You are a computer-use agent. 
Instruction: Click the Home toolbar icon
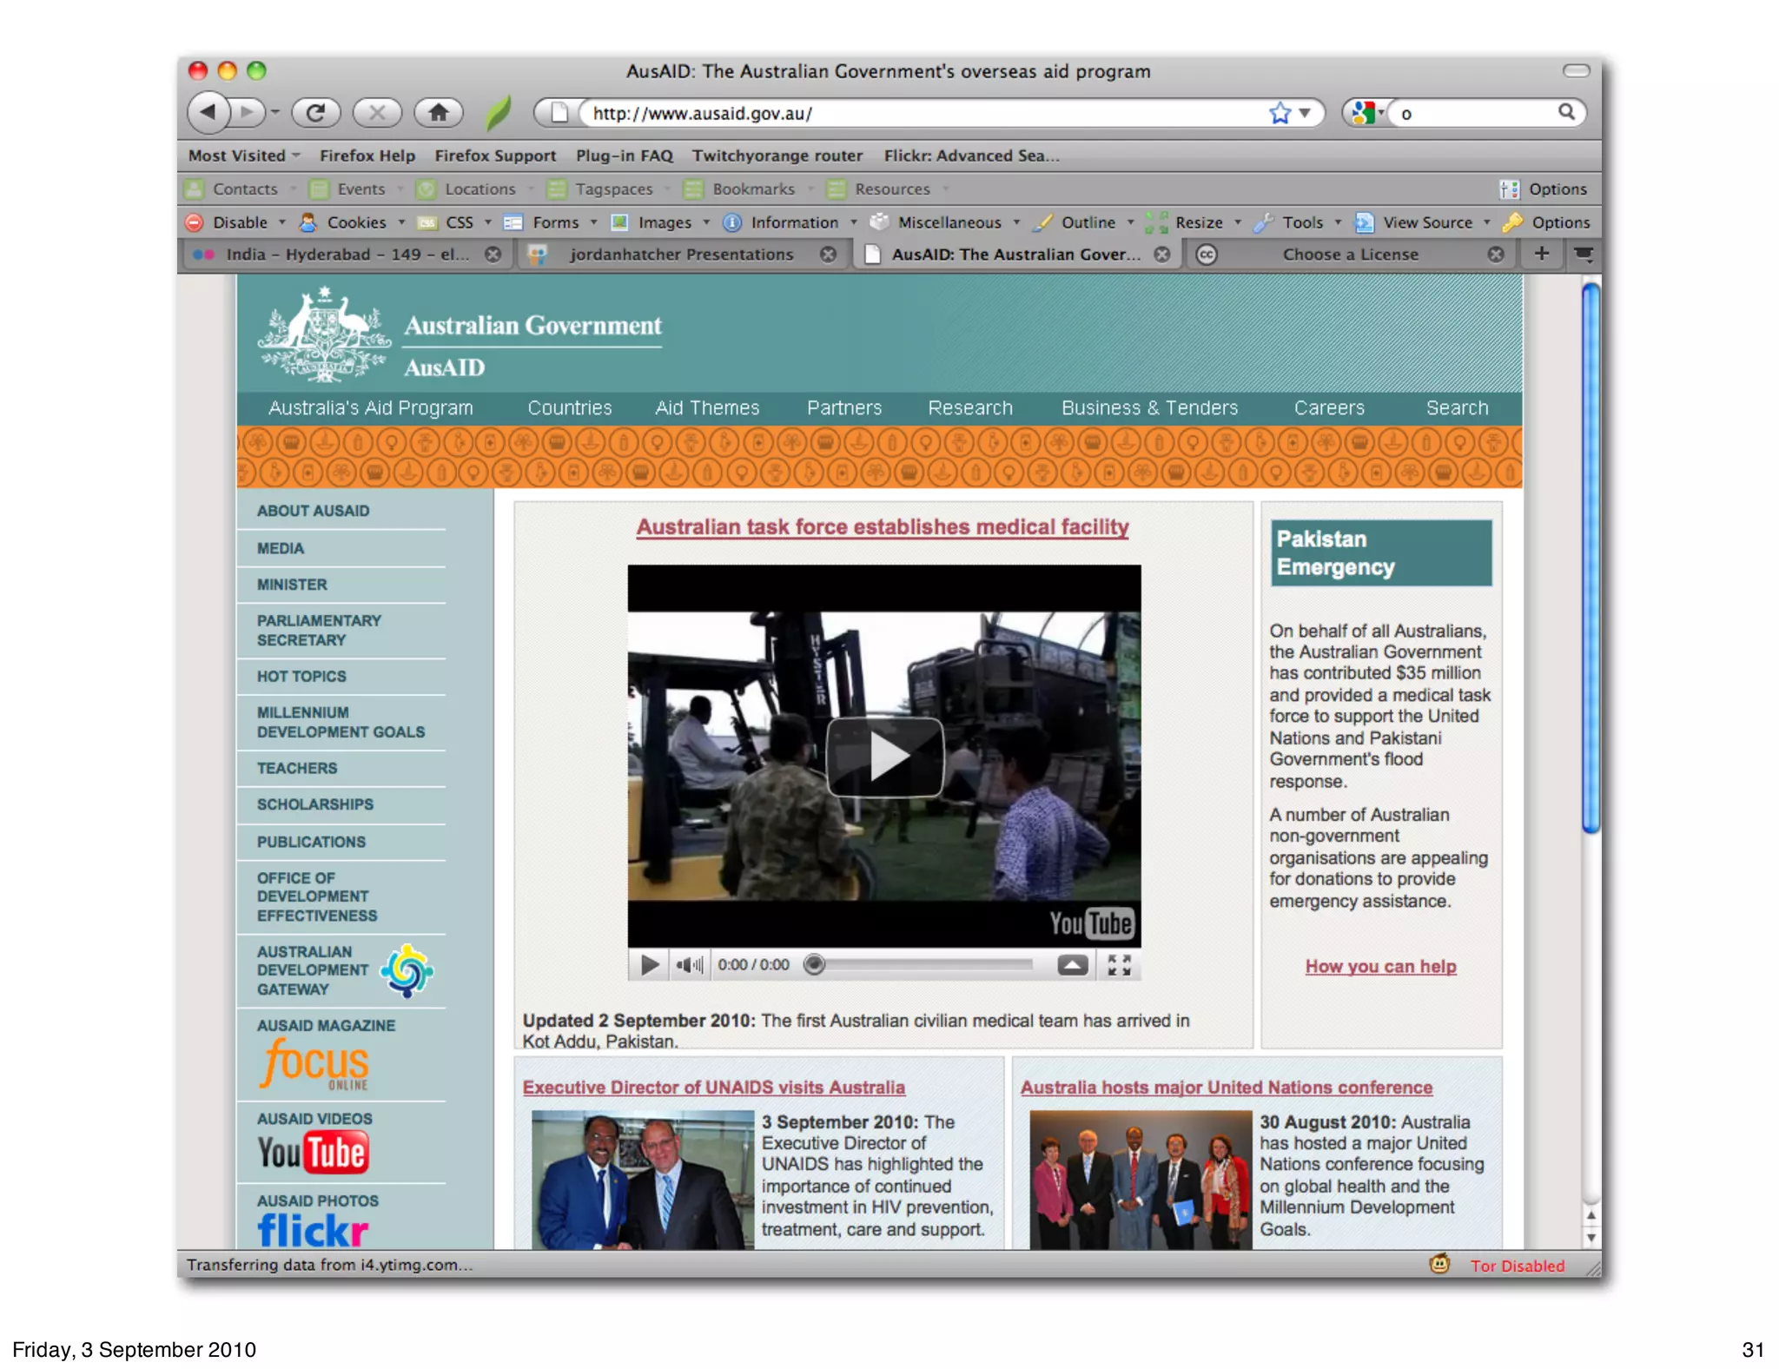click(x=439, y=113)
